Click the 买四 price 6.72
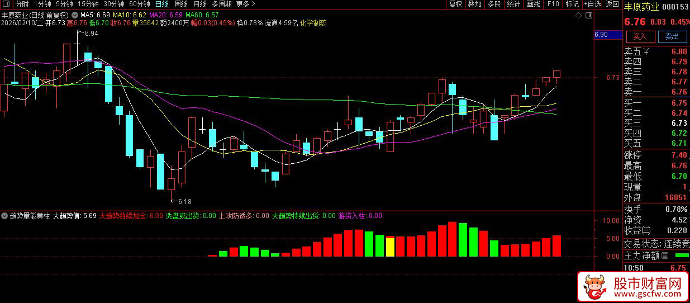 click(x=679, y=134)
